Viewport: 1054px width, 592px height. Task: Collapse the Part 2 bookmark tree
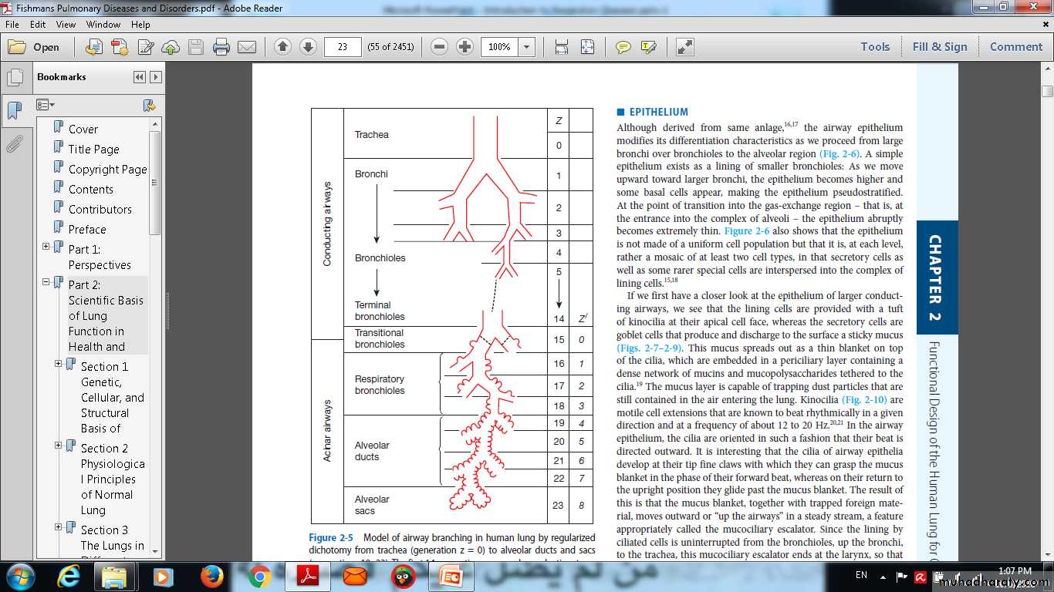[46, 282]
